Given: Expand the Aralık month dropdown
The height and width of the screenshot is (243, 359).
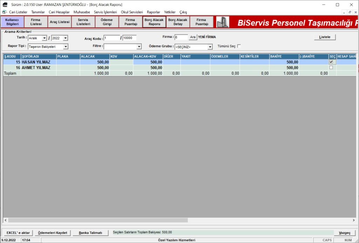Looking at the screenshot, I should 44,38.
